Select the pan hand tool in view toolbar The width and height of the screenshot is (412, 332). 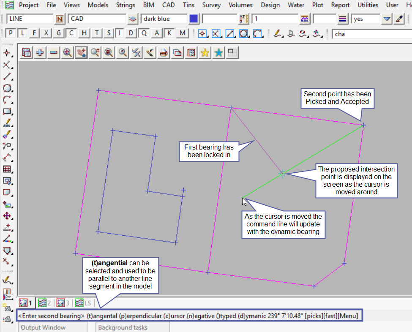81,52
